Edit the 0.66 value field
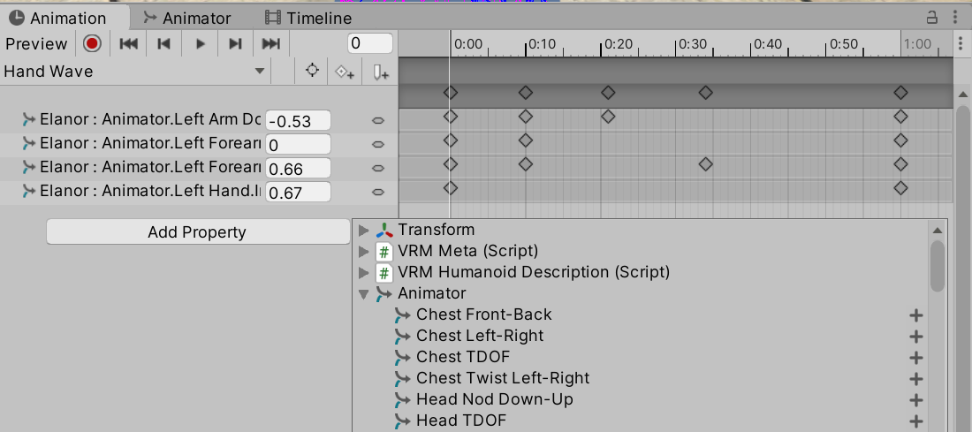This screenshot has height=432, width=972. tap(298, 169)
